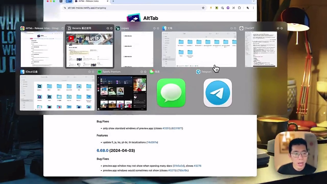Bookmark this page with the star icon

(203, 8)
